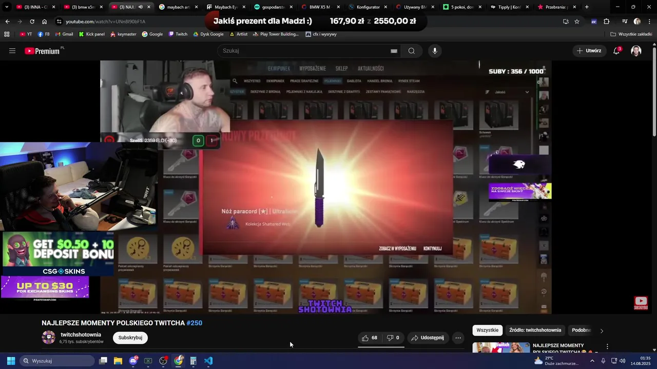Screen dimensions: 657x369
Task: Click the Windows taskbar search box
Action: click(x=57, y=361)
